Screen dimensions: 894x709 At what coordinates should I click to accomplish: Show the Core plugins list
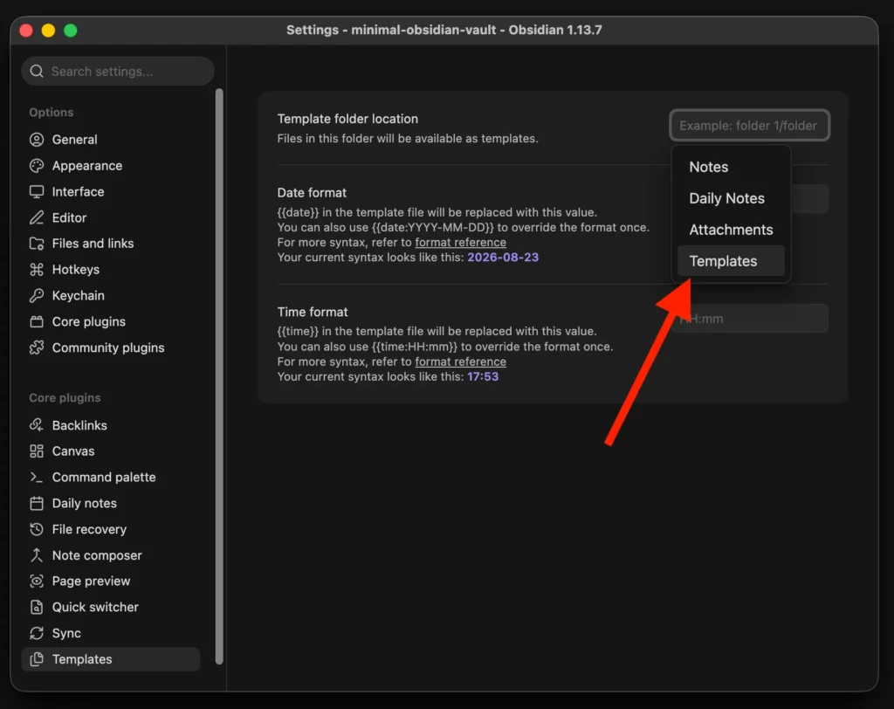111,321
